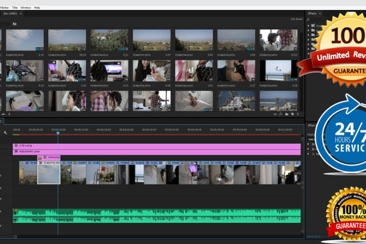
Task: Select the first video clip in timeline
Action: pos(28,172)
